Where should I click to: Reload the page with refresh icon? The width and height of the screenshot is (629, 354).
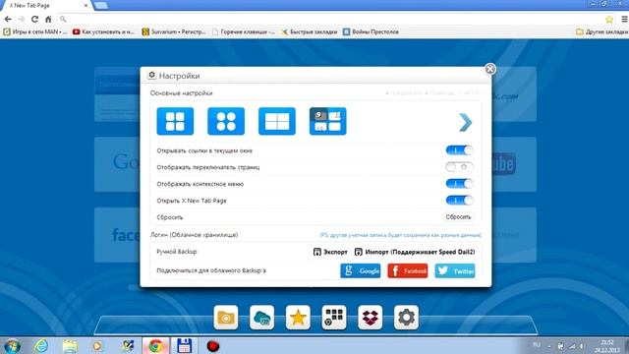click(x=35, y=19)
